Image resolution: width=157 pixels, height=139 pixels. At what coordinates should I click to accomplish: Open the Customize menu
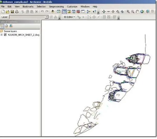[x=72, y=7]
